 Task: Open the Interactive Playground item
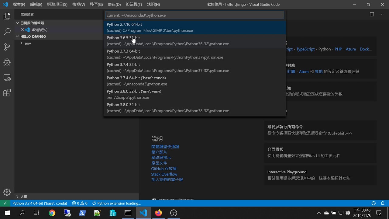(320, 175)
